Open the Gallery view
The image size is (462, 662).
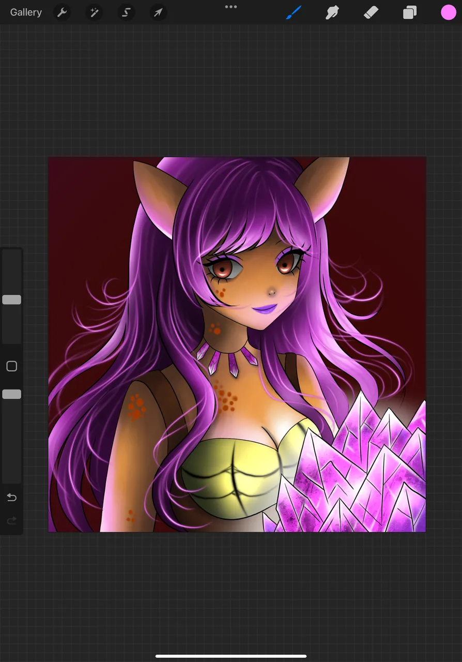point(26,12)
